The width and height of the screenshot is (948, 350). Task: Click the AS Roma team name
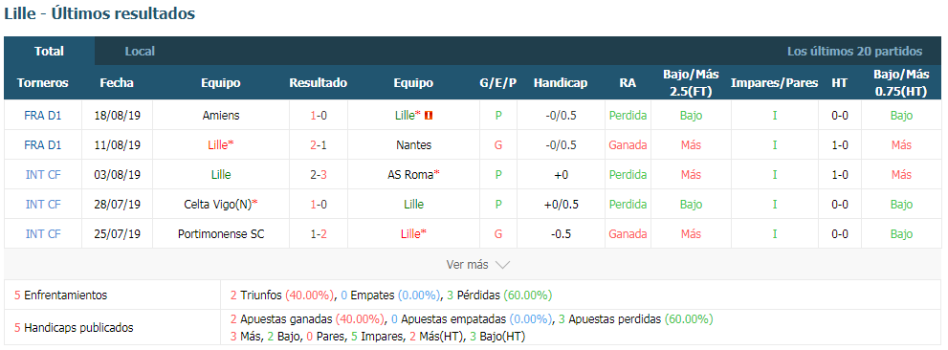point(413,175)
